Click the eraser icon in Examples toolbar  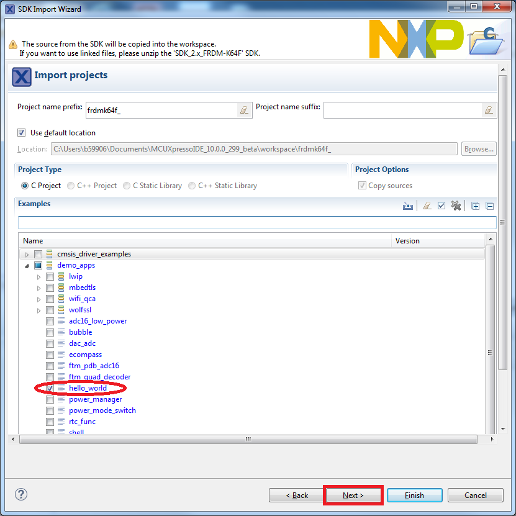(x=427, y=206)
